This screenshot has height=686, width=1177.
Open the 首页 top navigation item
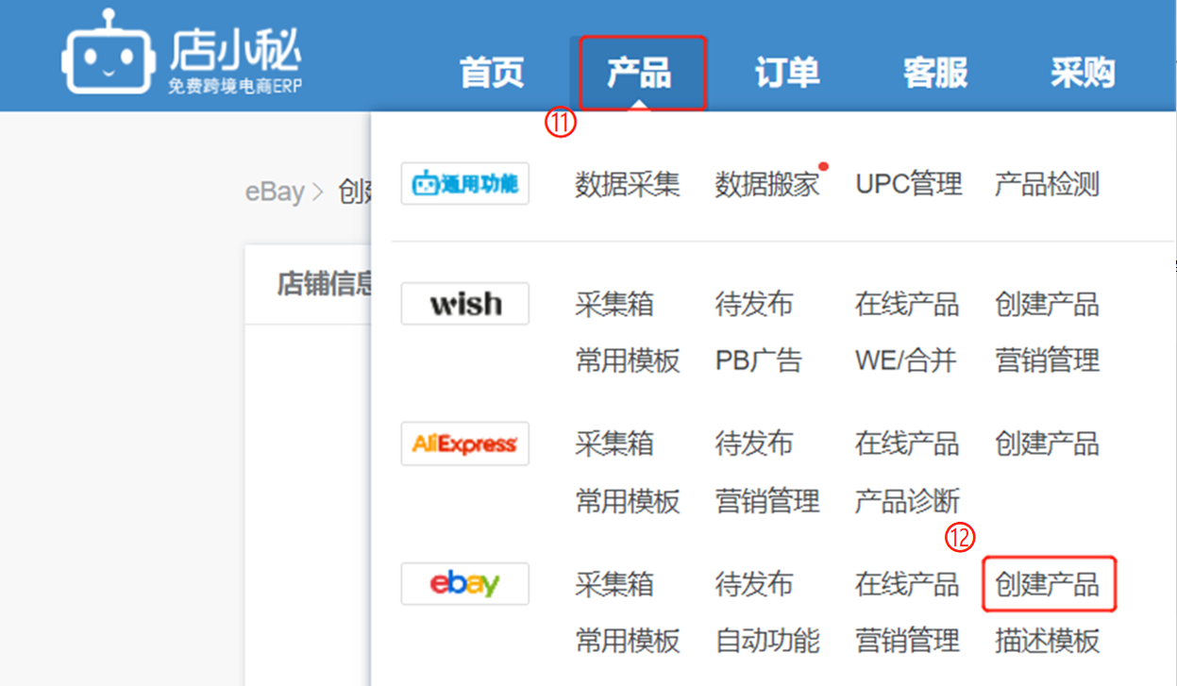tap(492, 73)
